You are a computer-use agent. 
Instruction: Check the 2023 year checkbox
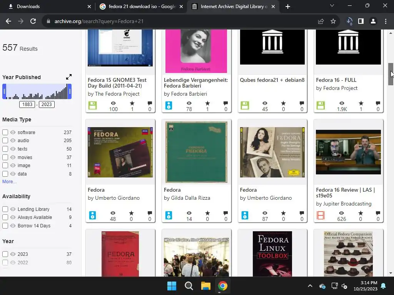[5, 254]
